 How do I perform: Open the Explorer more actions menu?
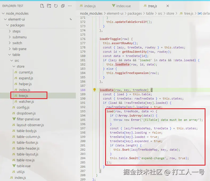tap(70, 6)
